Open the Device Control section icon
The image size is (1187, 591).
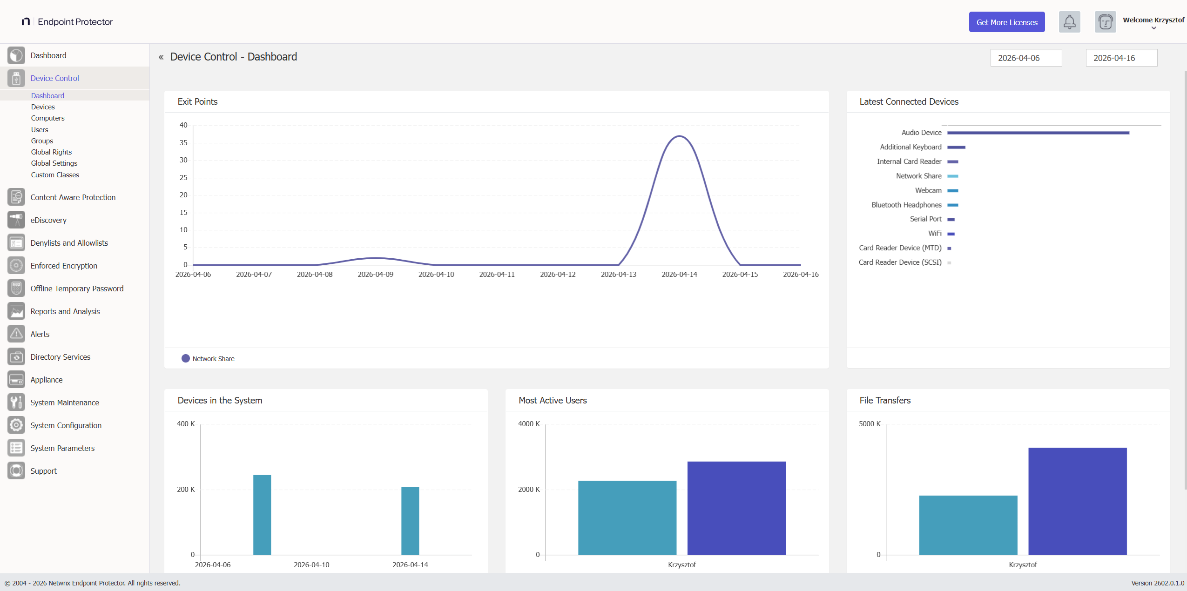16,78
